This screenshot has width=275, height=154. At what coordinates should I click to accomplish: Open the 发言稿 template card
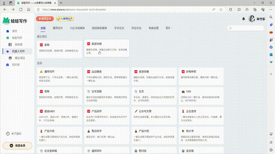(201, 151)
